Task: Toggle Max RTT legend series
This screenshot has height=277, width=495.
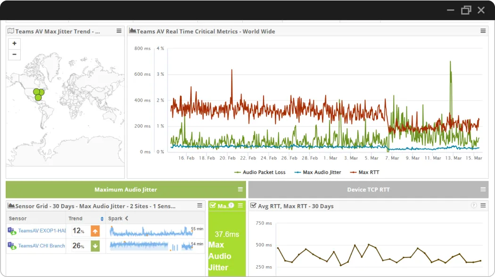Action: pyautogui.click(x=364, y=172)
